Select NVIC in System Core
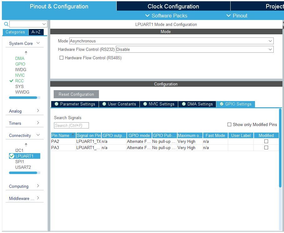 (20, 75)
